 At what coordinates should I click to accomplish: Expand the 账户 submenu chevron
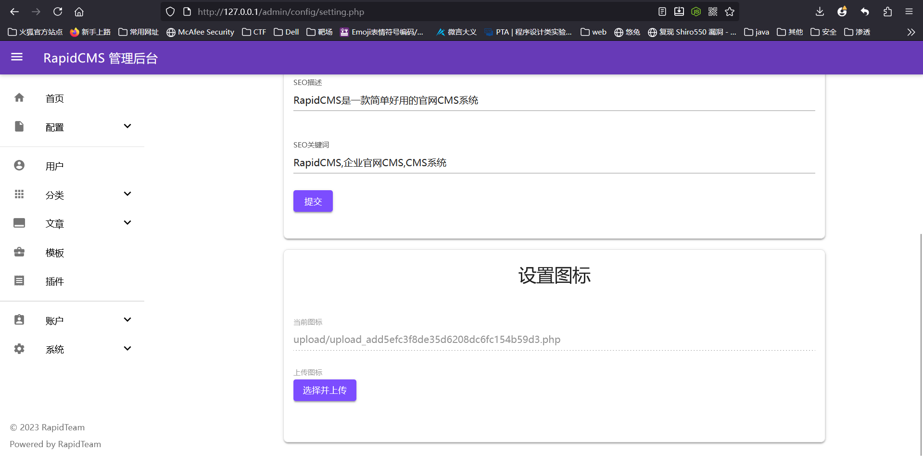click(x=127, y=320)
